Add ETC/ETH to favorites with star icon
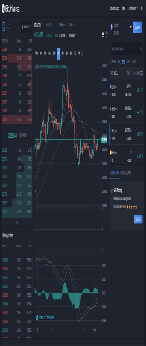Viewport: 146px width, 346px height. tap(107, 34)
